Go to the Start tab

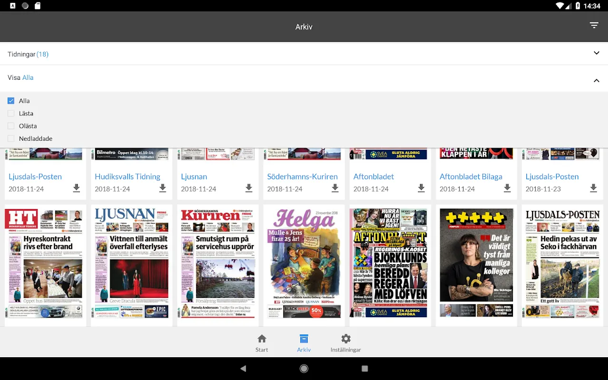tap(262, 343)
